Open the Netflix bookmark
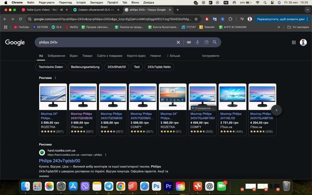This screenshot has width=312, height=195. 72,27
